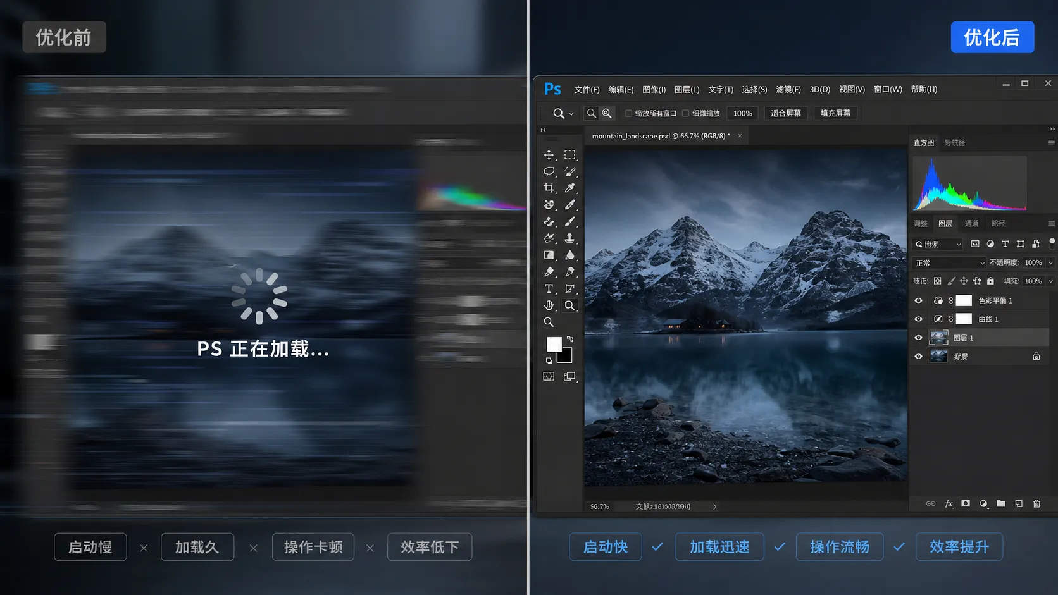
Task: Add a layer style with fx icon
Action: tap(949, 504)
